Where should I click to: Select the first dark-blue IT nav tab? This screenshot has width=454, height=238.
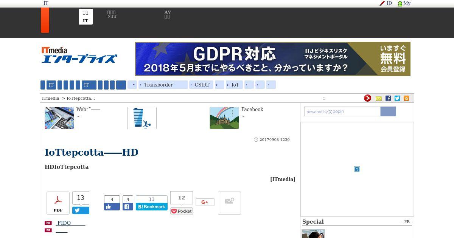[51, 85]
